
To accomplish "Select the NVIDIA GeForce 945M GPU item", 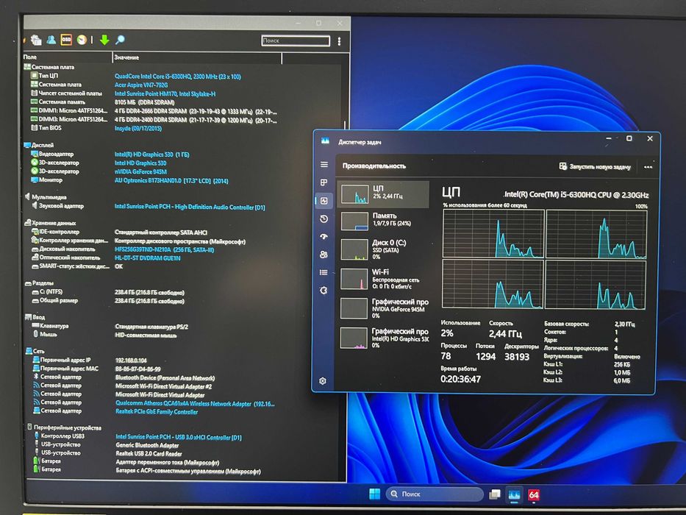I will (x=383, y=308).
